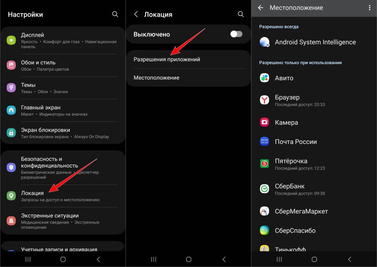
Task: Go back from the Локация screen
Action: point(136,14)
